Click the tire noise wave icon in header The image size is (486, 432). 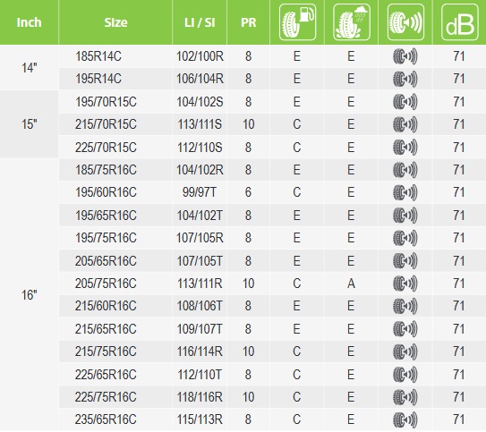[x=405, y=22]
